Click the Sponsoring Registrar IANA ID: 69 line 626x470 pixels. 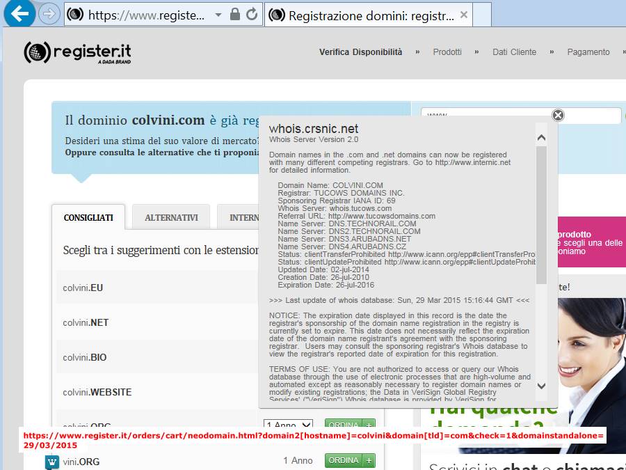tap(337, 201)
